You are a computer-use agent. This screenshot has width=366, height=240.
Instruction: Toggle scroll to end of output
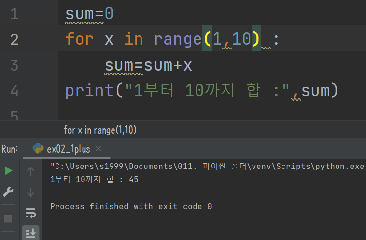click(x=30, y=233)
